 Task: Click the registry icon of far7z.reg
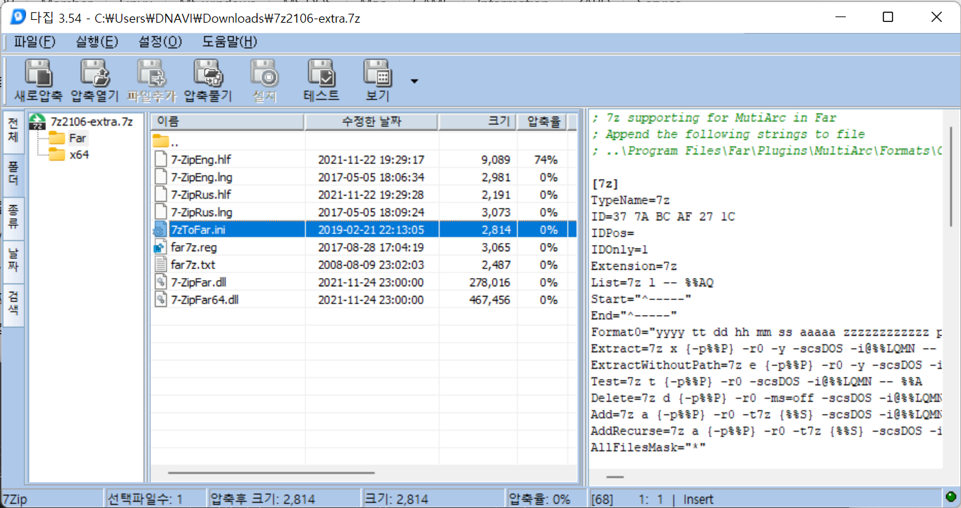[x=161, y=247]
